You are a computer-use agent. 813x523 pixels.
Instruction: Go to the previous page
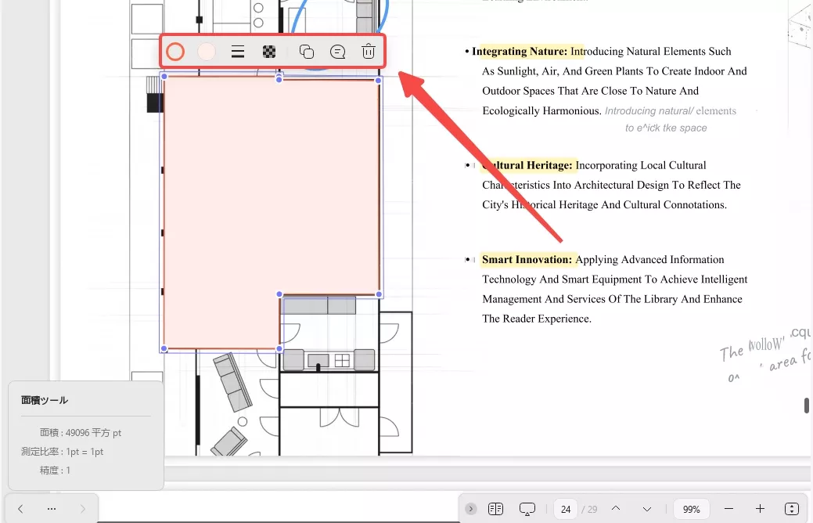coord(616,509)
